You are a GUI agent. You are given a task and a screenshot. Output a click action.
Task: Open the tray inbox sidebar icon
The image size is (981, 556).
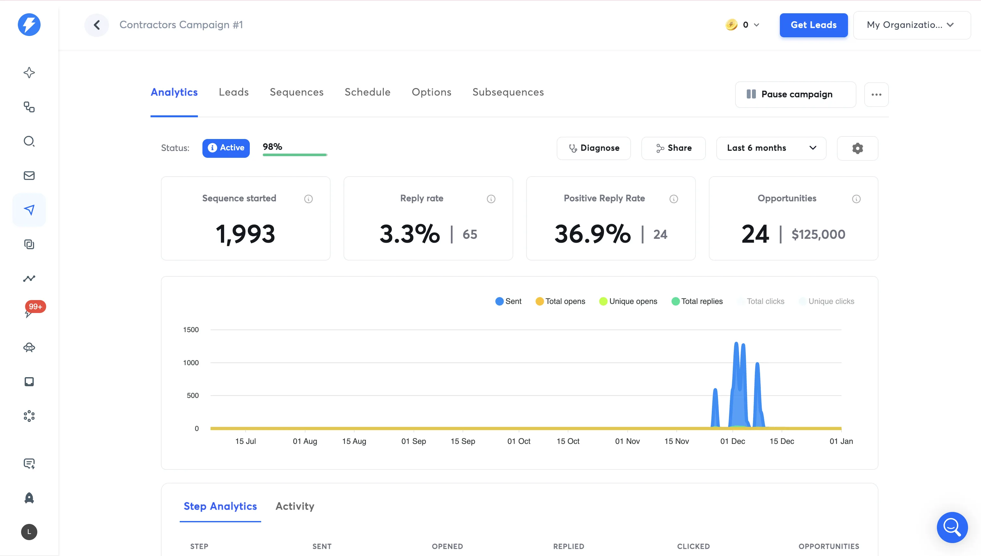(29, 381)
